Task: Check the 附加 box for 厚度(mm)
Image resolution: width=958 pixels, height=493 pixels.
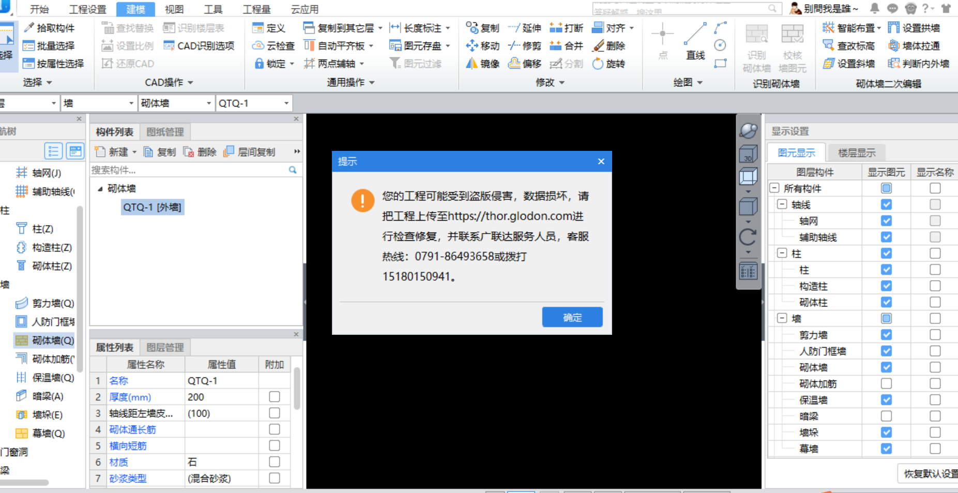Action: [275, 396]
